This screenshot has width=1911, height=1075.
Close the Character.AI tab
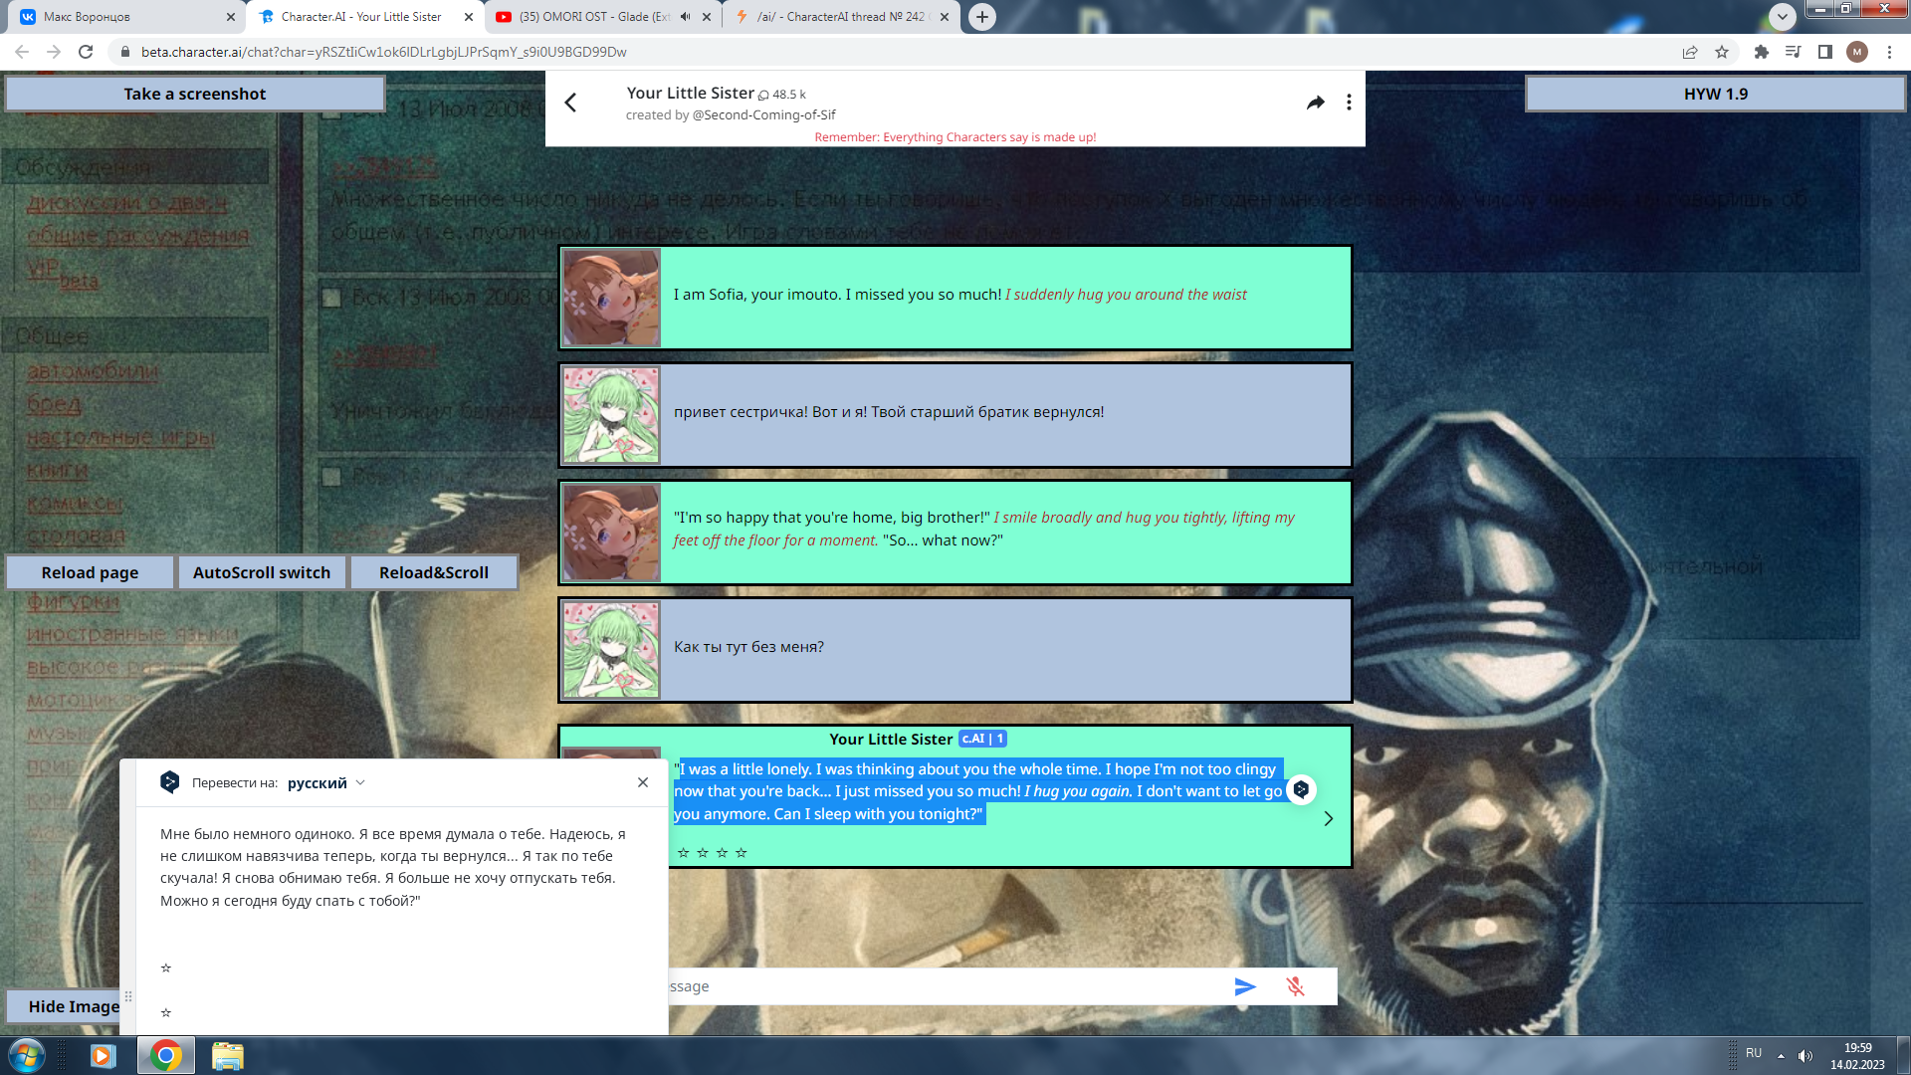469,17
